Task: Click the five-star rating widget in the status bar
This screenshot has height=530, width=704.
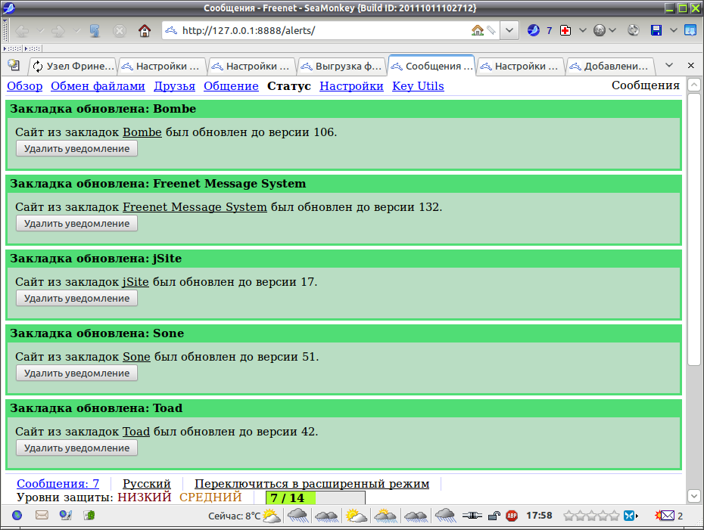Action: coord(591,516)
